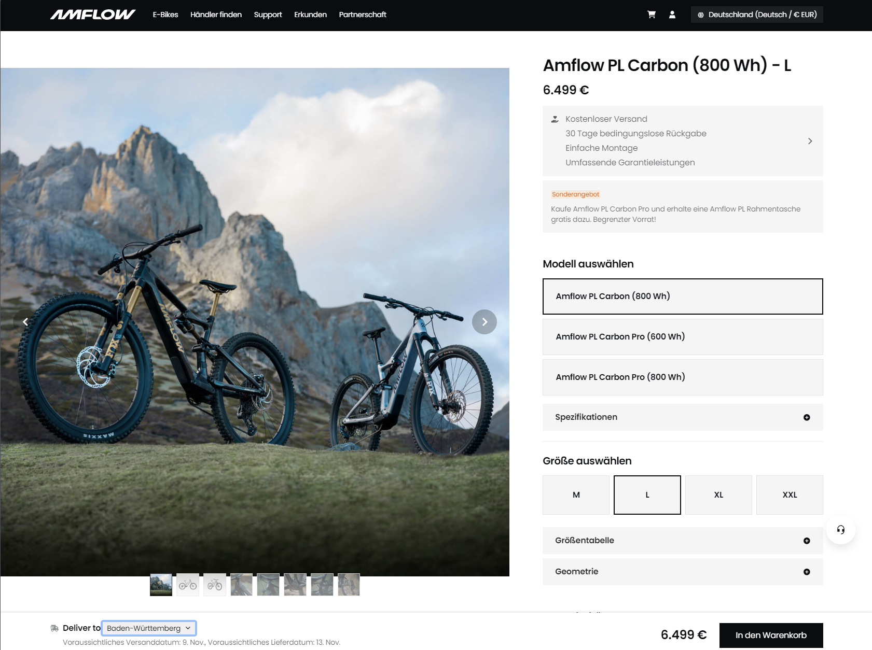This screenshot has height=650, width=872.
Task: Select model Amflow PL Carbon Pro (600 Wh)
Action: click(683, 337)
